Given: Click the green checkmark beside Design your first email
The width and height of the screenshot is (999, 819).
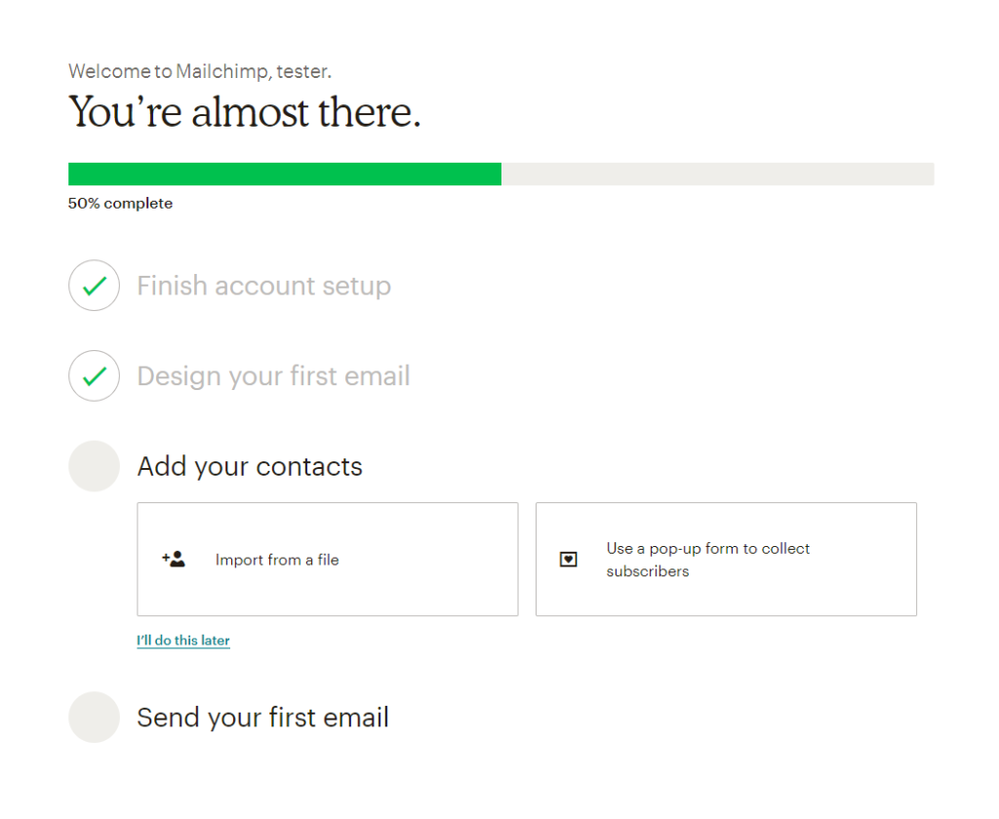Looking at the screenshot, I should tap(94, 376).
